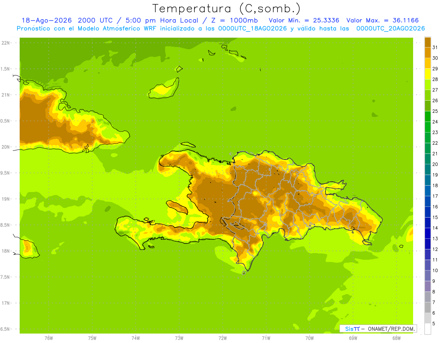Click the legend value '15'
Viewport: 445px width, 343px height.
(435, 217)
